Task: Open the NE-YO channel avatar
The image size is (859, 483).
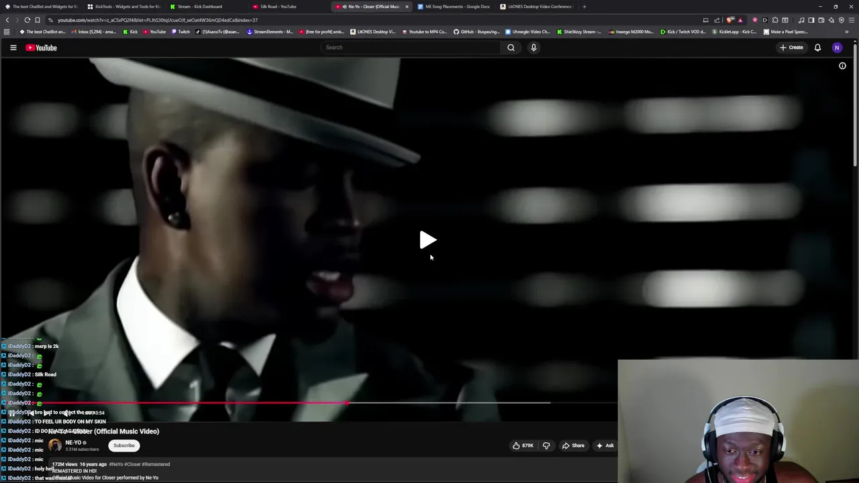Action: tap(55, 445)
